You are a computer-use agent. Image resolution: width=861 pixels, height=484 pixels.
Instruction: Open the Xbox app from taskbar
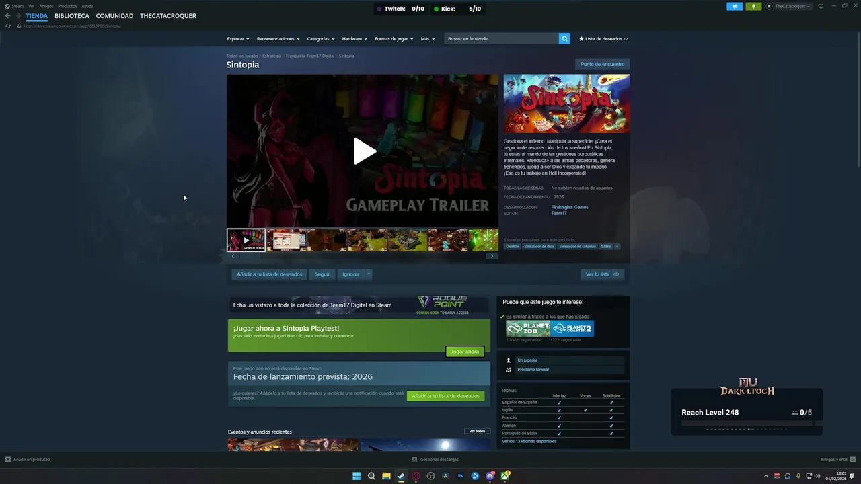tap(505, 476)
